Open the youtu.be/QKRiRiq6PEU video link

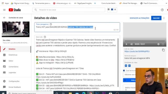[137, 51]
